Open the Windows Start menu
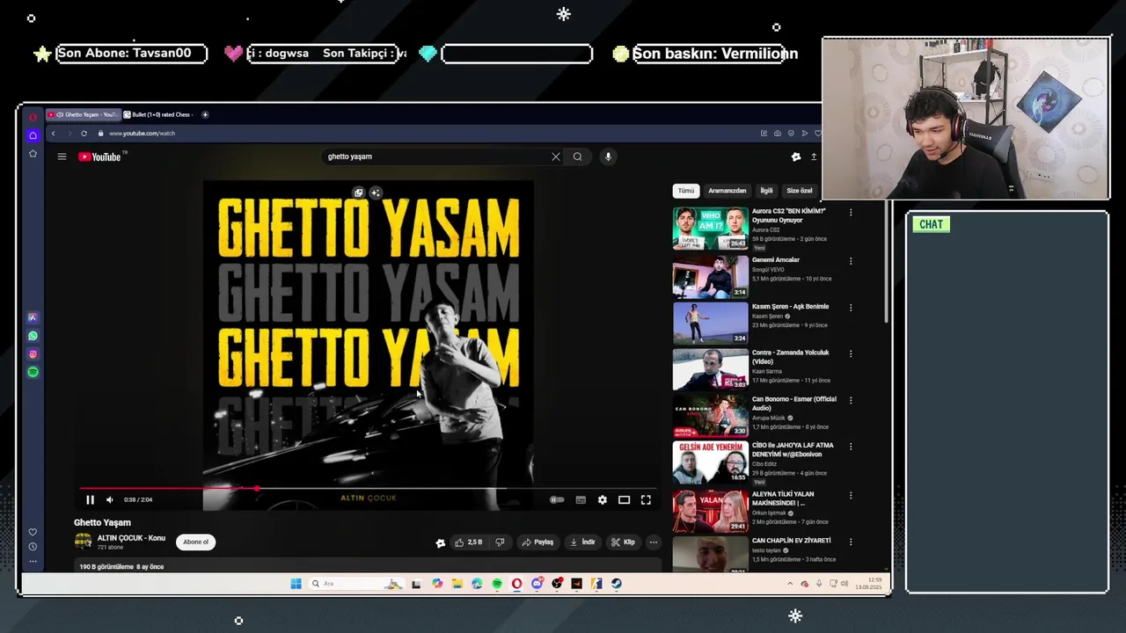This screenshot has width=1126, height=633. (x=296, y=584)
